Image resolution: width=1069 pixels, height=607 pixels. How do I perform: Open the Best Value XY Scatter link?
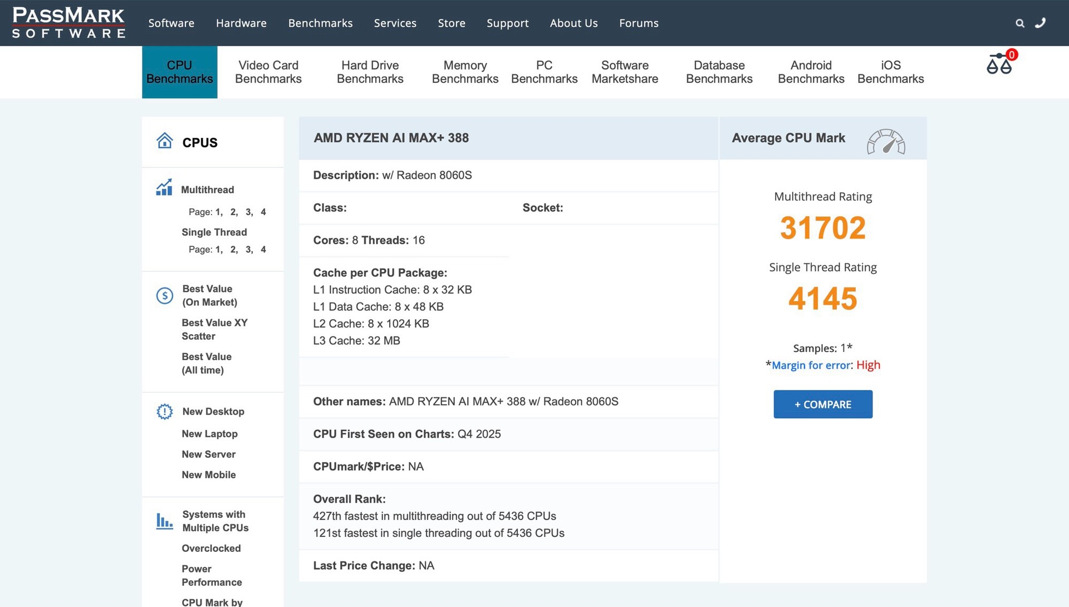pos(214,329)
